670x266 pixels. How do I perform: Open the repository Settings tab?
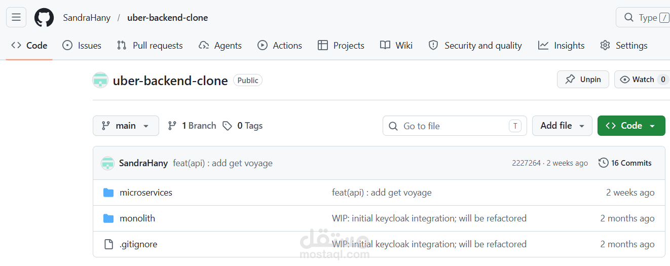click(623, 46)
